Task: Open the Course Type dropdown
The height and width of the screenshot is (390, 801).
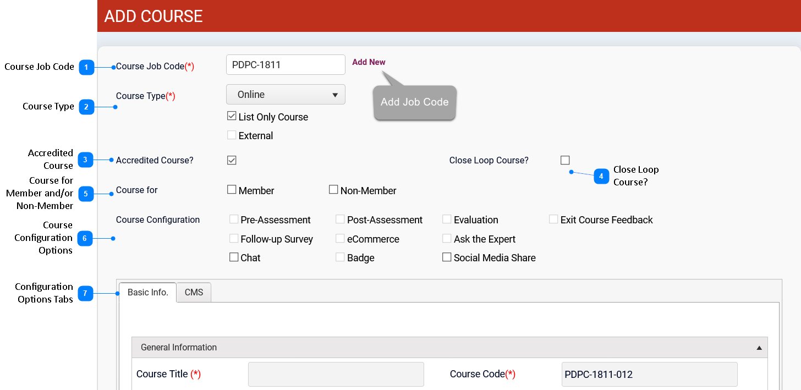Action: [x=286, y=95]
